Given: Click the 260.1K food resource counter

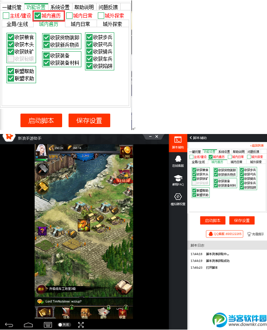Looking at the screenshot, I should tap(75, 148).
